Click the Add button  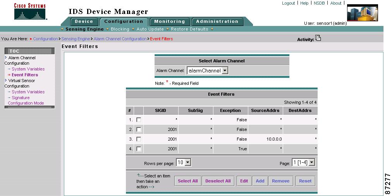click(260, 181)
